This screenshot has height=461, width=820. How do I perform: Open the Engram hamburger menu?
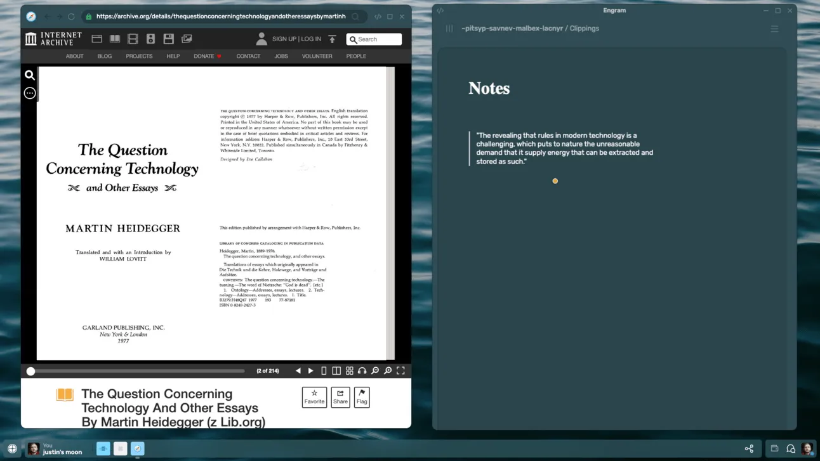pos(774,29)
